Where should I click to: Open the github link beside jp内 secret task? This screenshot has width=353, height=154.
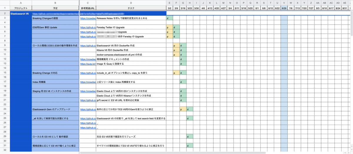pos(88,100)
